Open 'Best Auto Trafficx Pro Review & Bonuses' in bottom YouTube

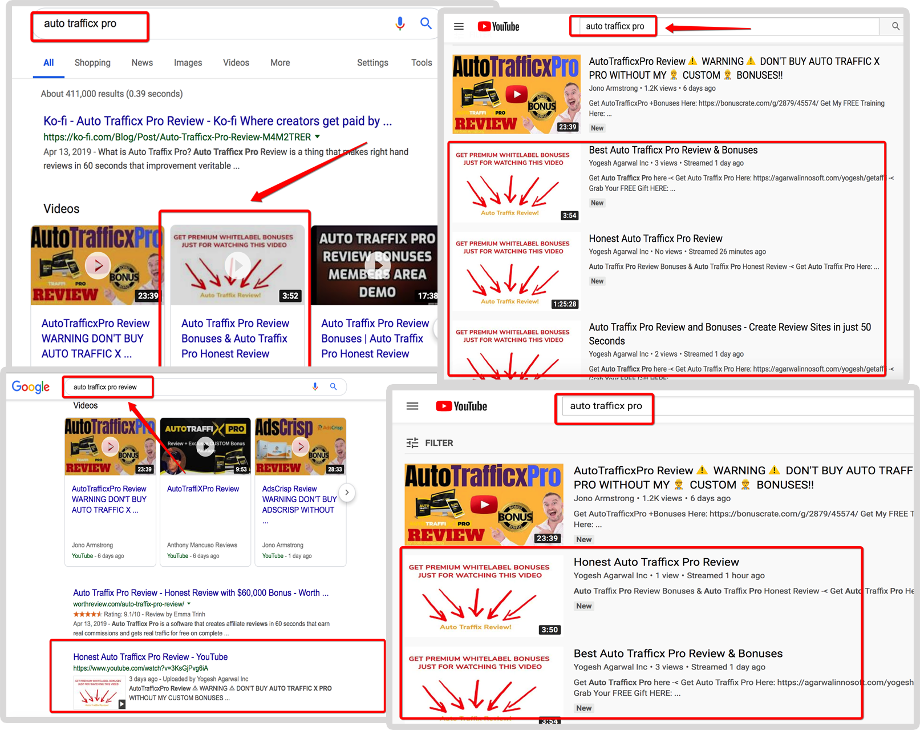coord(678,654)
